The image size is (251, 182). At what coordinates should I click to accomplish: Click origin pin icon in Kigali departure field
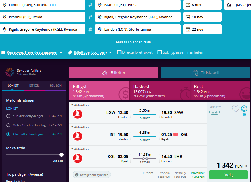pyautogui.click(x=5, y=29)
